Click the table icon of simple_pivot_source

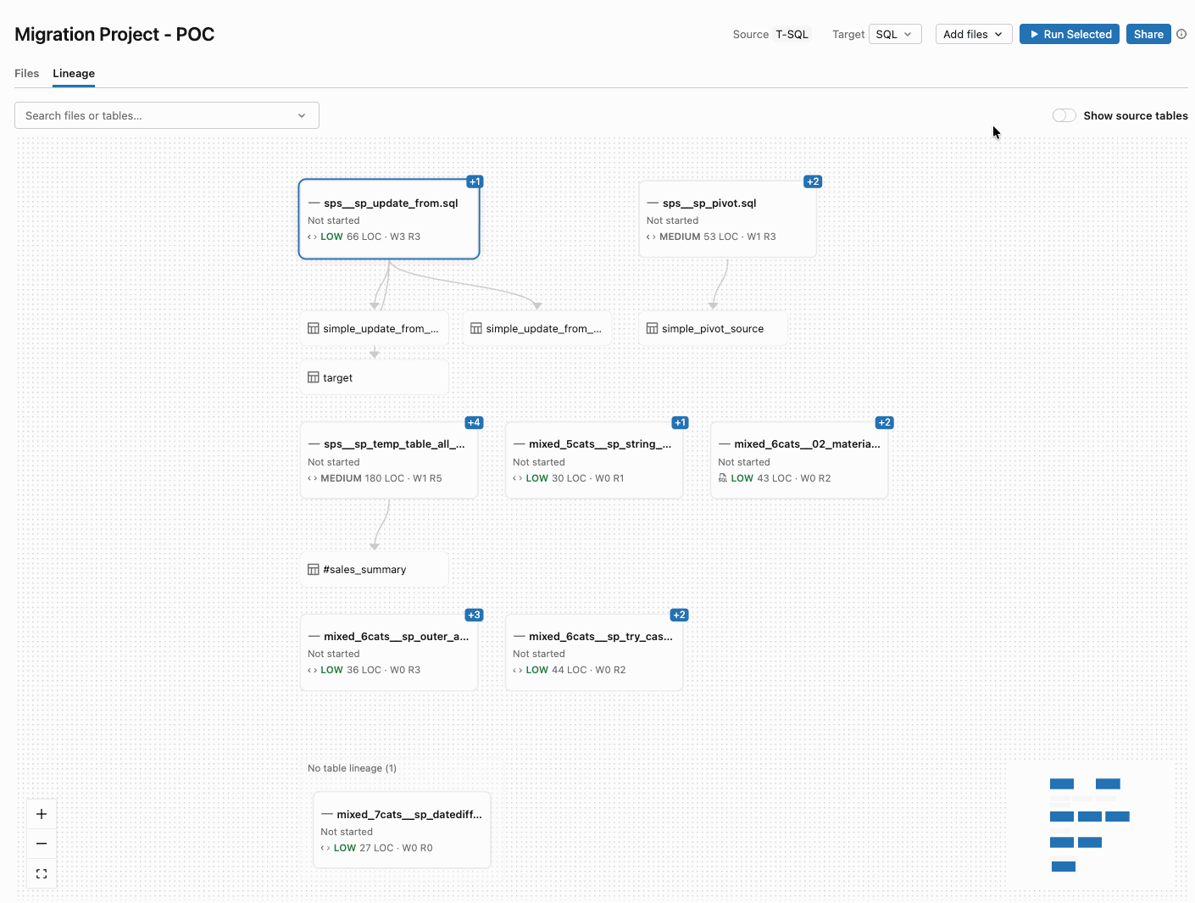(652, 328)
